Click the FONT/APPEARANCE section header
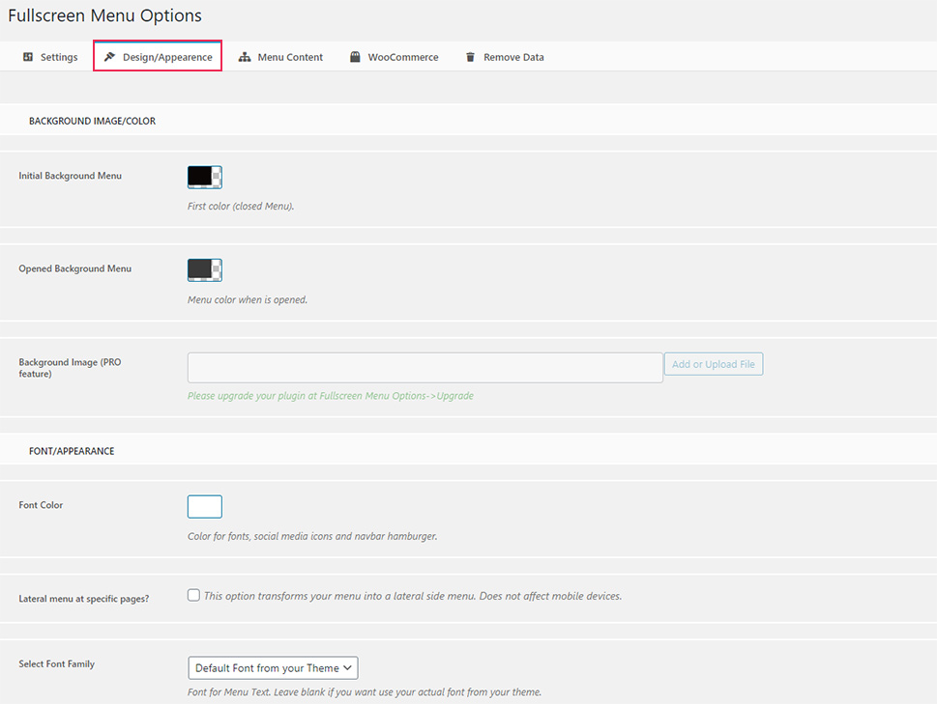 (72, 451)
